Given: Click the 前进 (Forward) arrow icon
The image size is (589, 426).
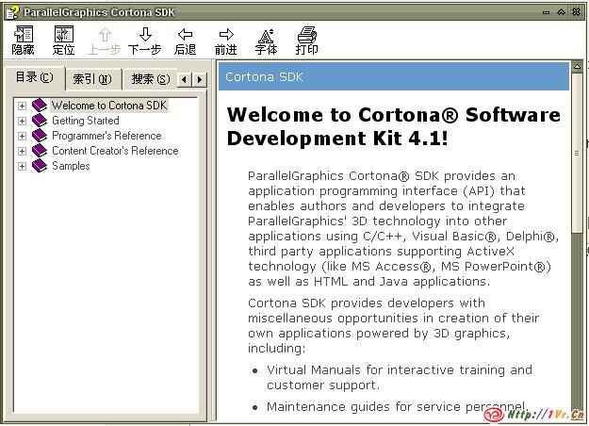Looking at the screenshot, I should 226,35.
